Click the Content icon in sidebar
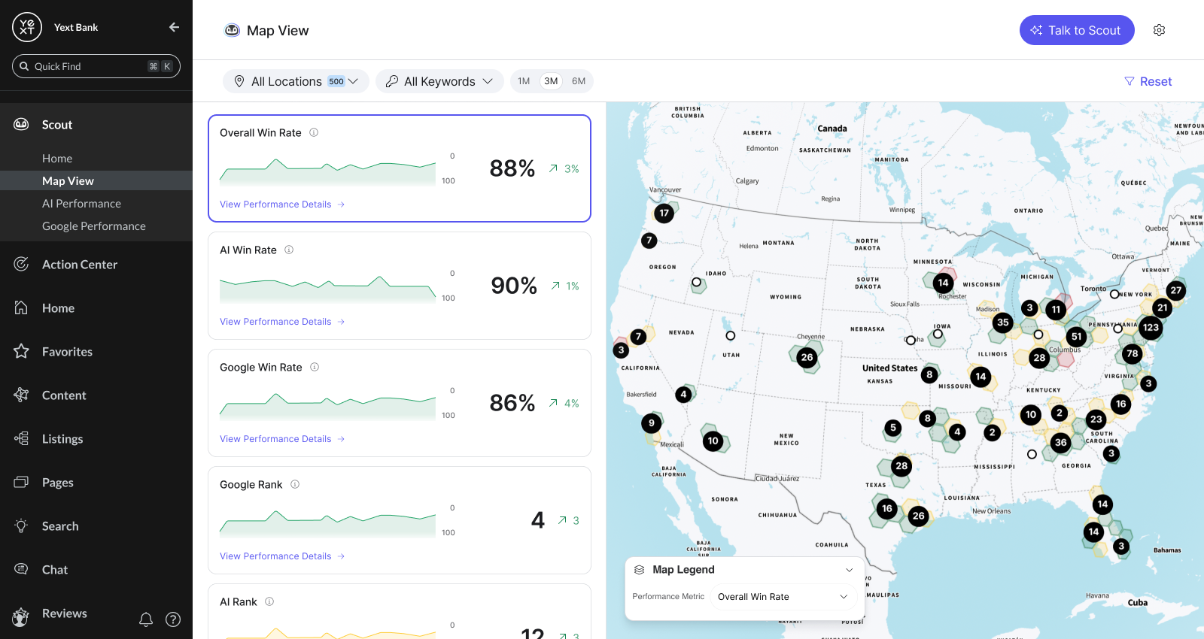 pos(21,395)
